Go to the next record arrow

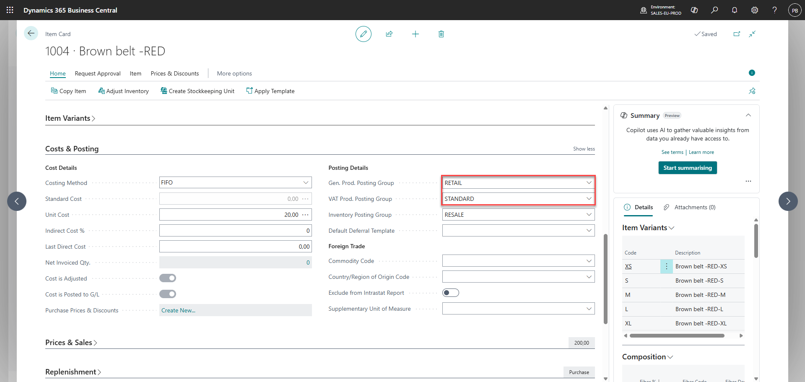pos(788,201)
